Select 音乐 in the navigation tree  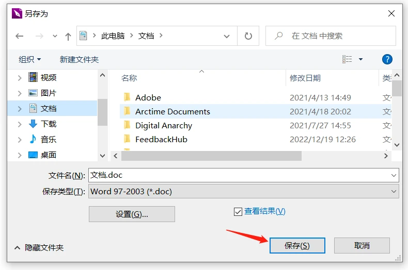49,140
